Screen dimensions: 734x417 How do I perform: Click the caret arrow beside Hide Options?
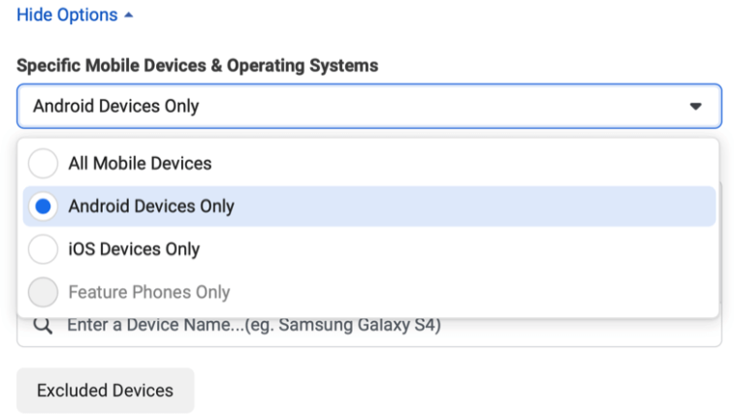tap(128, 16)
